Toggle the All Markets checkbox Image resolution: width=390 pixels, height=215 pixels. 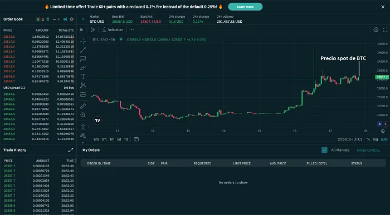click(324, 150)
